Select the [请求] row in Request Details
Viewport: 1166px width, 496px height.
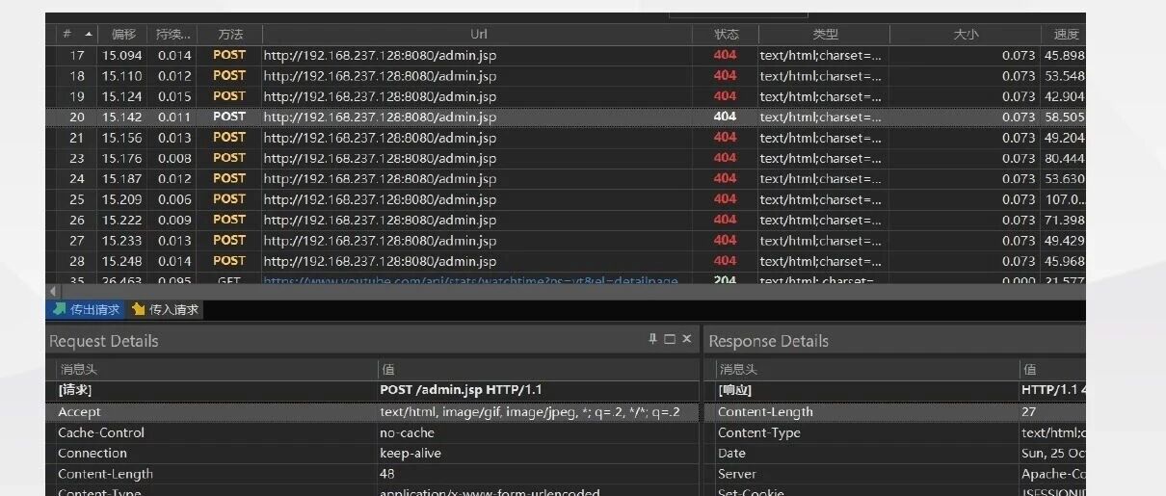tap(373, 390)
